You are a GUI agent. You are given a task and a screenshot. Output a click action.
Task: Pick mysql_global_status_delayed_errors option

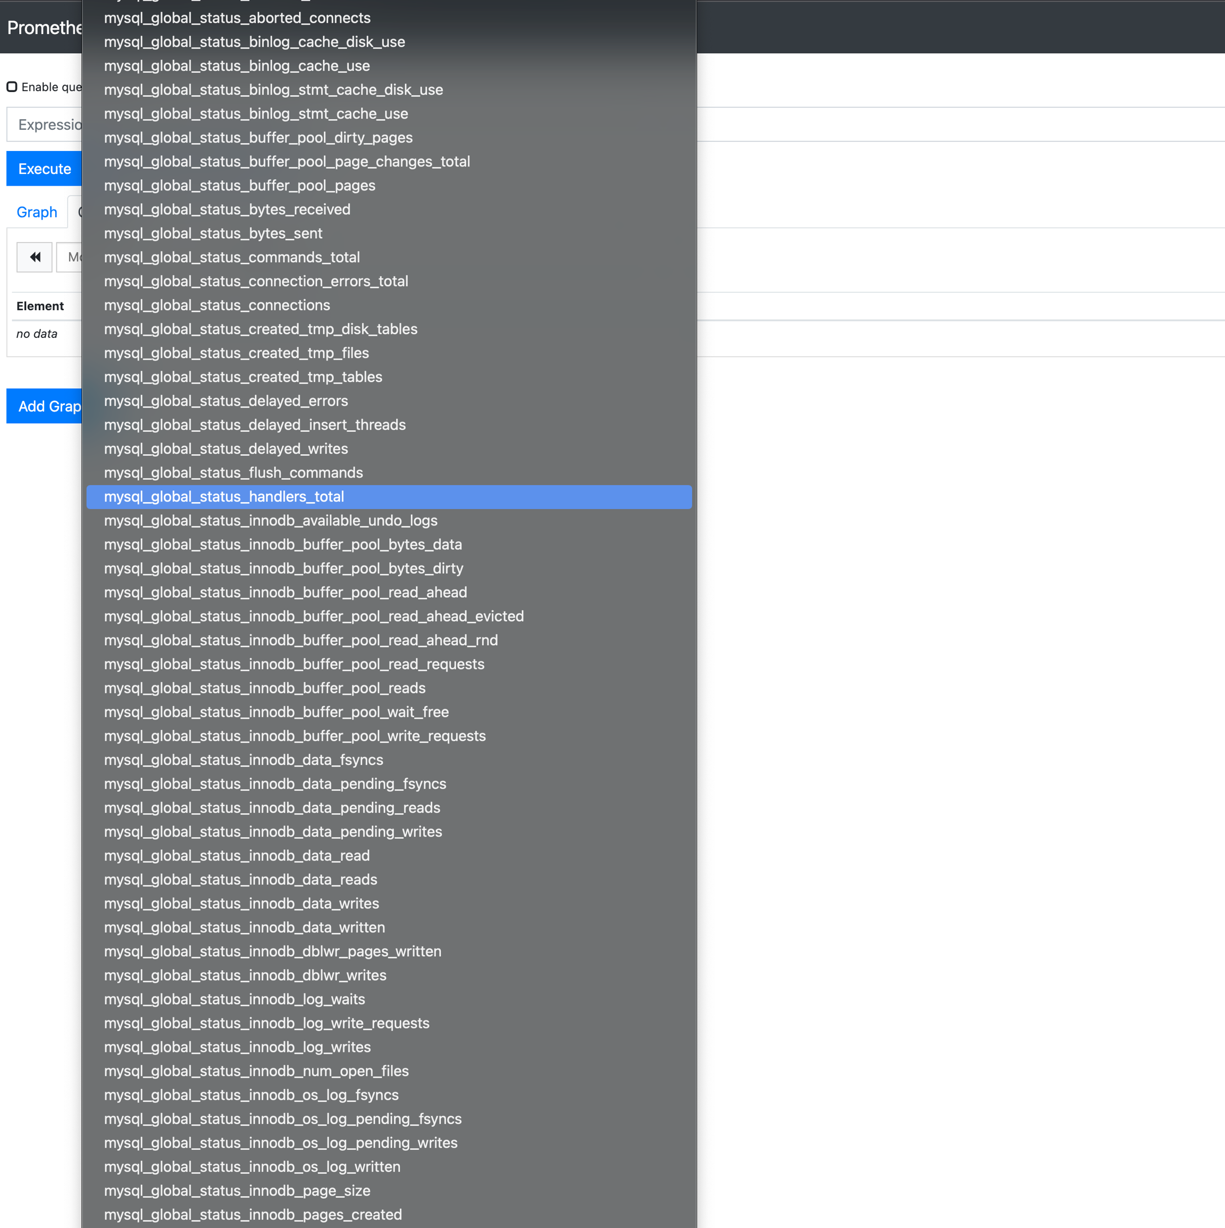[x=225, y=400]
